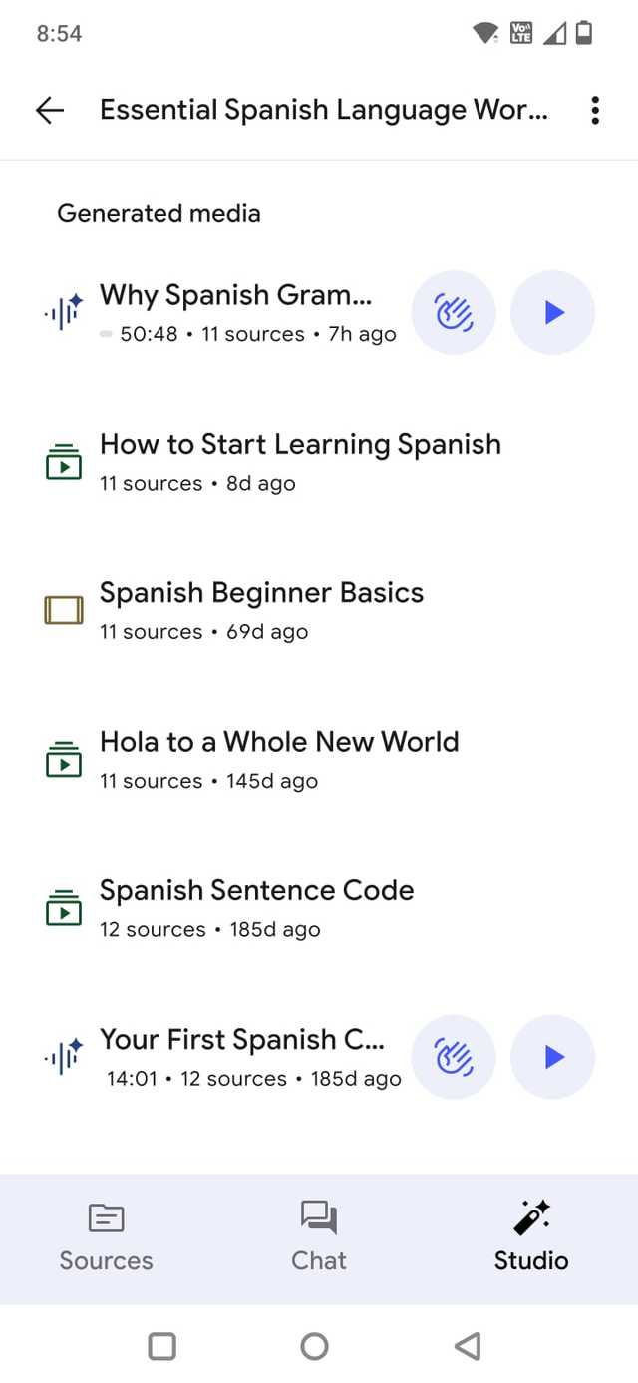Click the slides icon beside Spanish Beginner Basics
Screen dimensions: 638x1383
point(64,610)
